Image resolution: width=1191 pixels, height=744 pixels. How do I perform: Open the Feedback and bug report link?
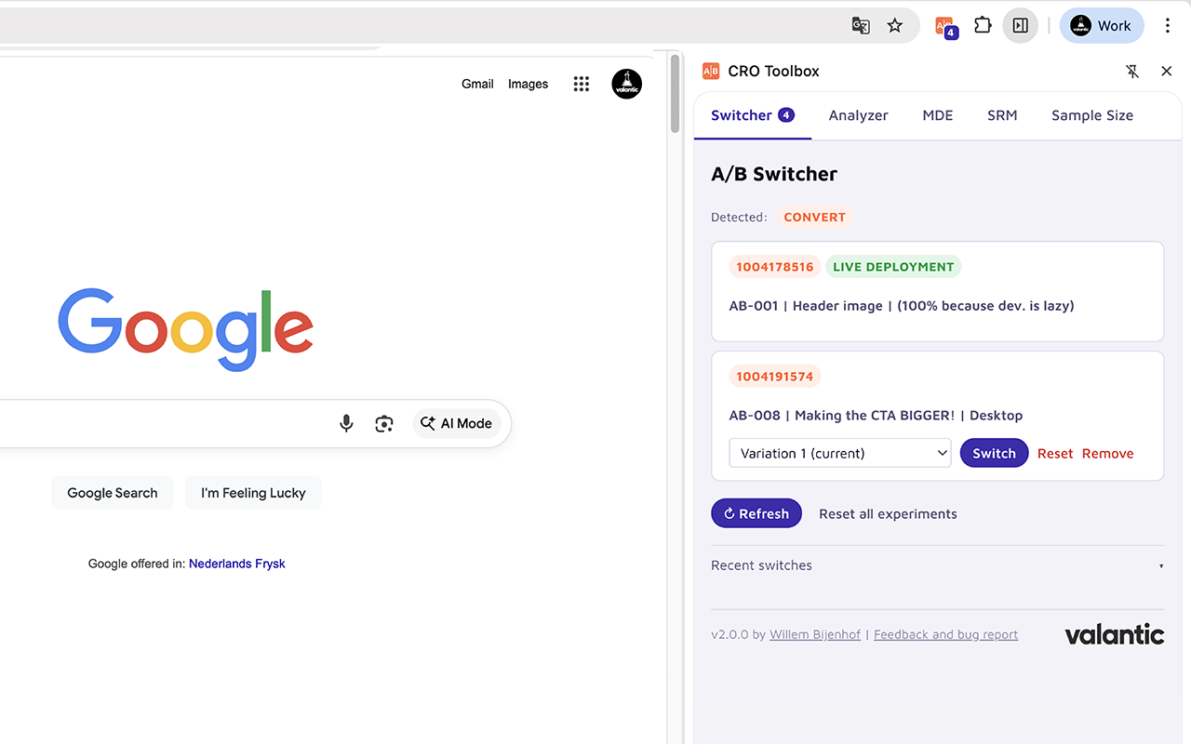pos(945,634)
